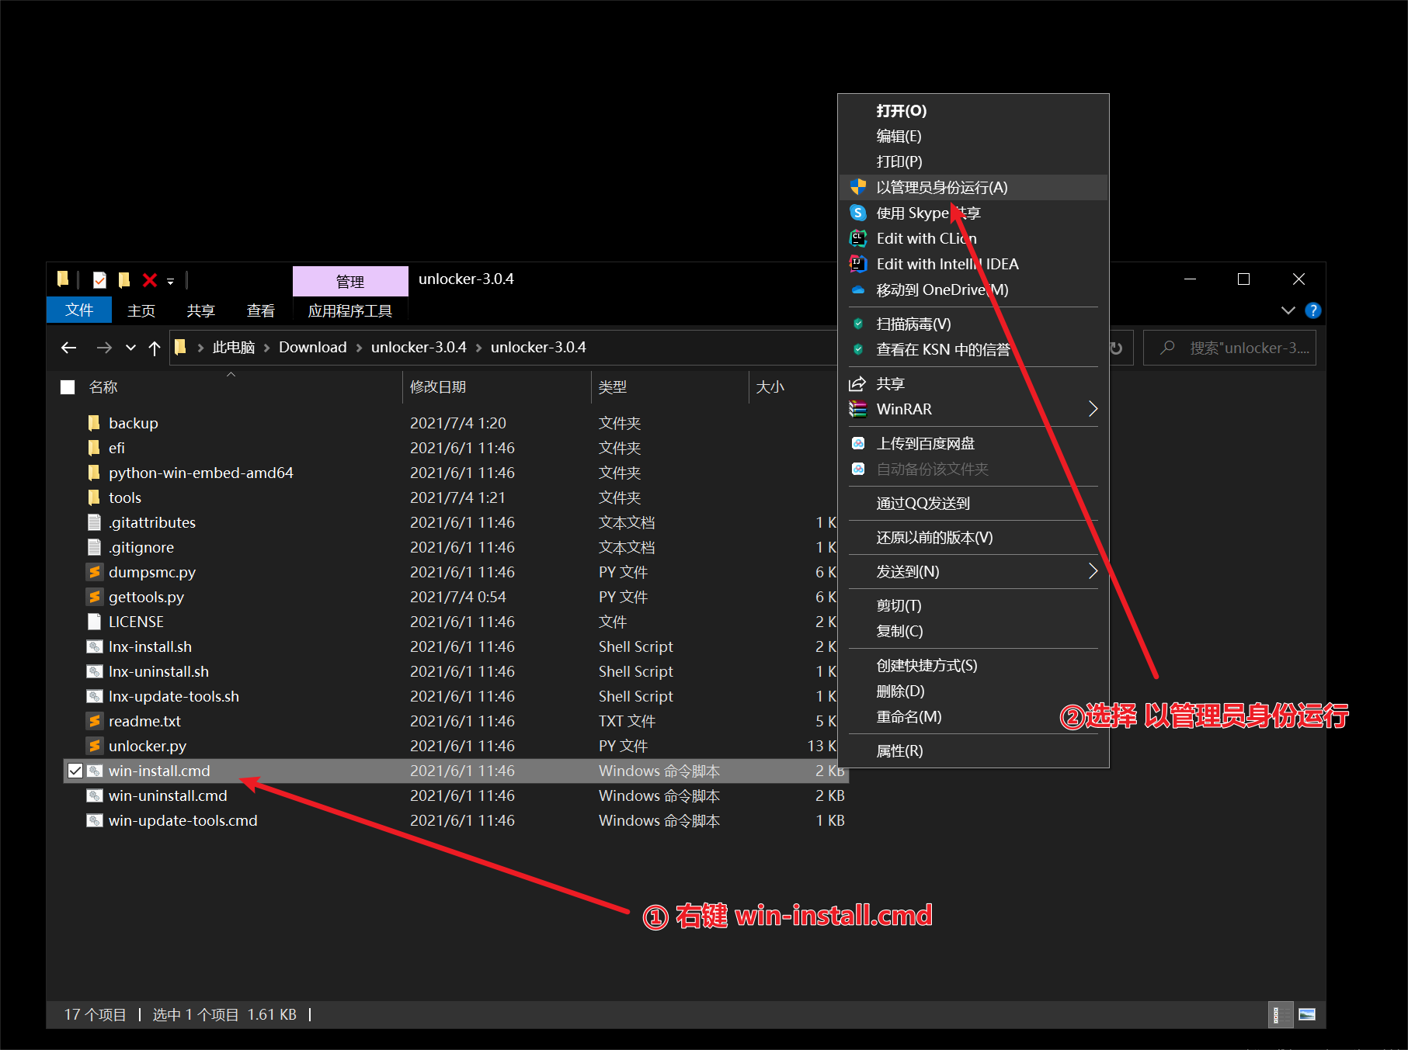Open the 查看 ribbon tab
Viewport: 1408px width, 1050px height.
point(260,310)
